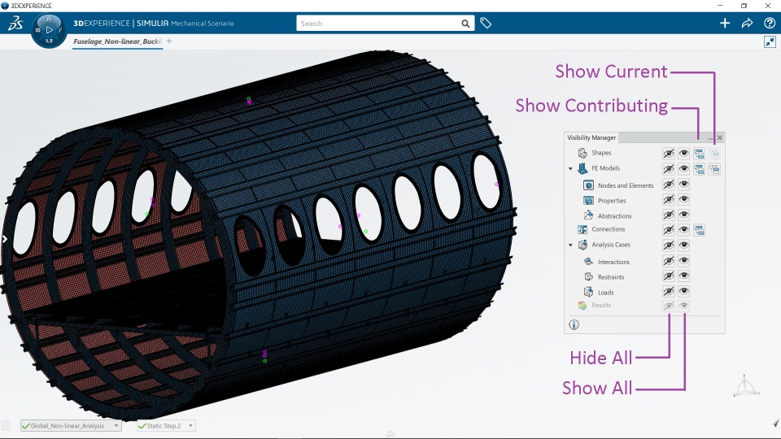Show all Restraints
Viewport: 781px width, 439px height.
684,276
